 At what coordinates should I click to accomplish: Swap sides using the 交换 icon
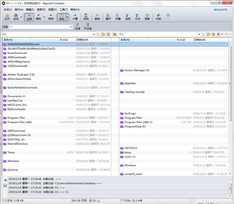point(158,16)
